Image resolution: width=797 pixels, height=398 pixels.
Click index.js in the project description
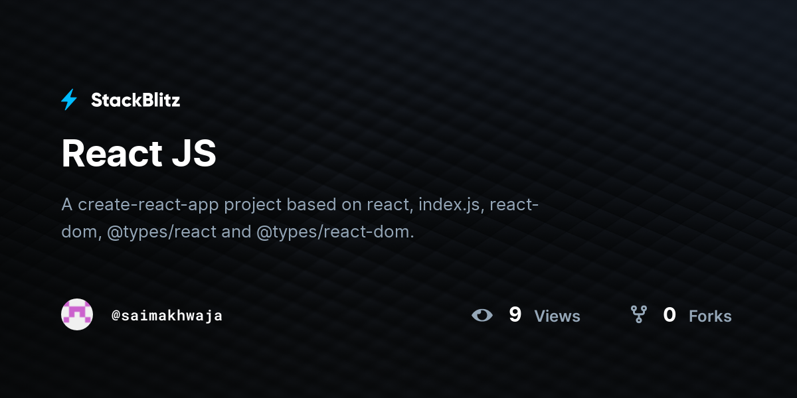pyautogui.click(x=454, y=205)
